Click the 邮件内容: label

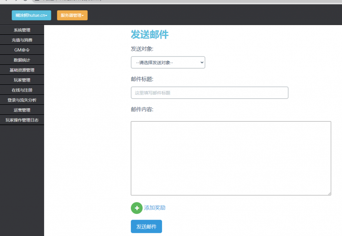[x=142, y=109]
